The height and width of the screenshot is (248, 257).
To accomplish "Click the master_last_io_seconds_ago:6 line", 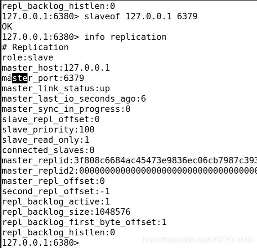I will tap(74, 99).
